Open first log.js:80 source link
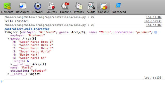This screenshot has width=165, height=103. [x=154, y=17]
